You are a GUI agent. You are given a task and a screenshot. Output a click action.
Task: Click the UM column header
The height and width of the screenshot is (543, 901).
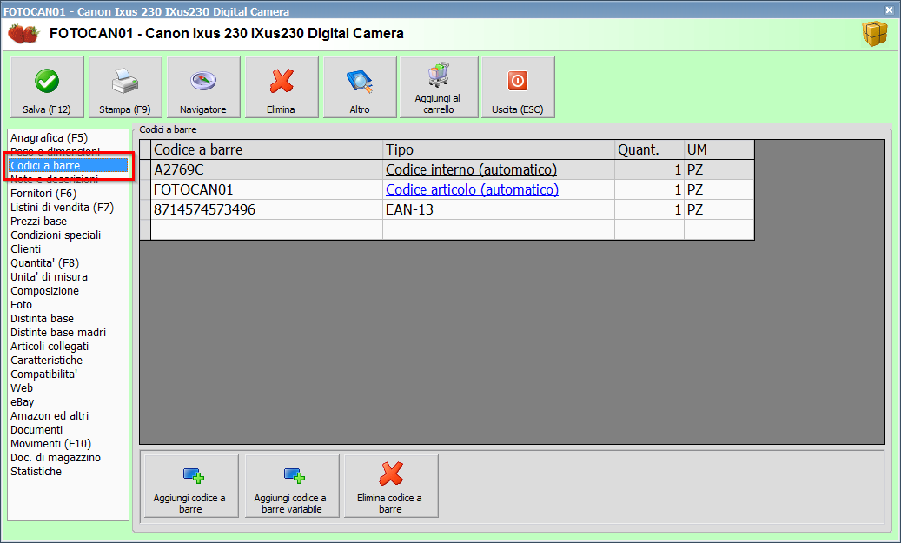[719, 149]
